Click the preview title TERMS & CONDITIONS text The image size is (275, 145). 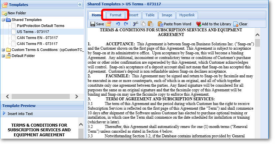(39, 130)
